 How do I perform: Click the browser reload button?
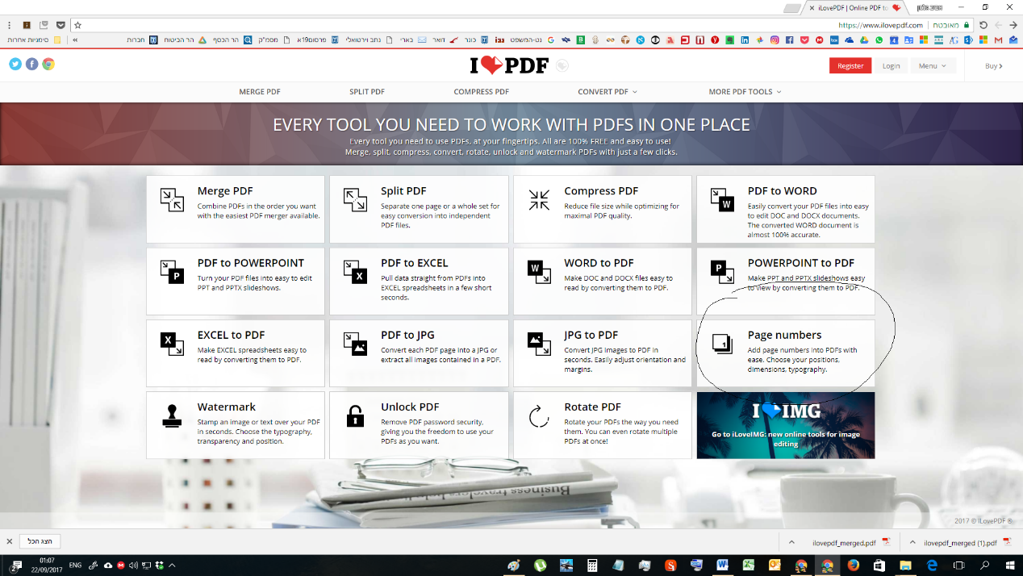point(983,25)
